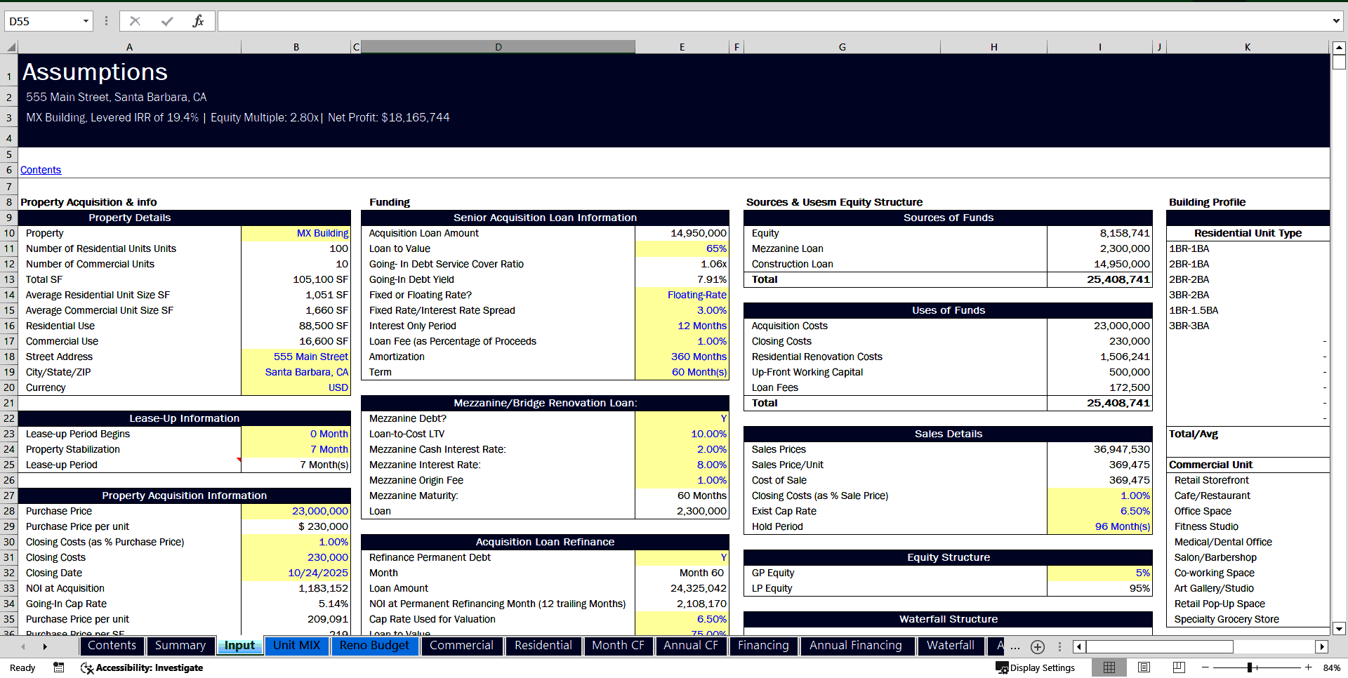Open the Accessibility: Investigate status item
Viewport: 1348px width, 678px height.
pyautogui.click(x=142, y=667)
